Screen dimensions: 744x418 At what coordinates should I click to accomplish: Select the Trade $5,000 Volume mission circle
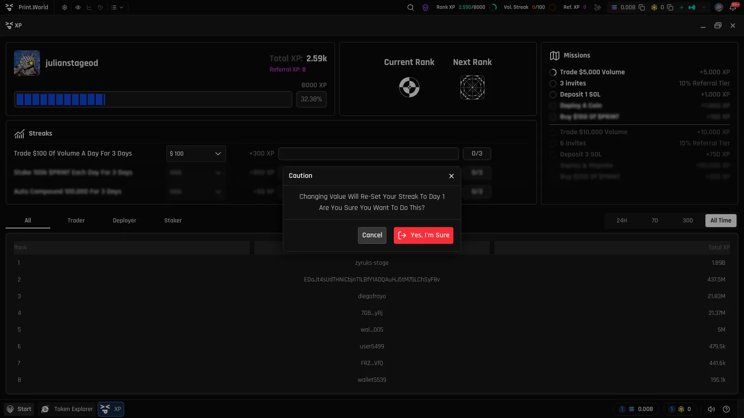click(x=553, y=72)
